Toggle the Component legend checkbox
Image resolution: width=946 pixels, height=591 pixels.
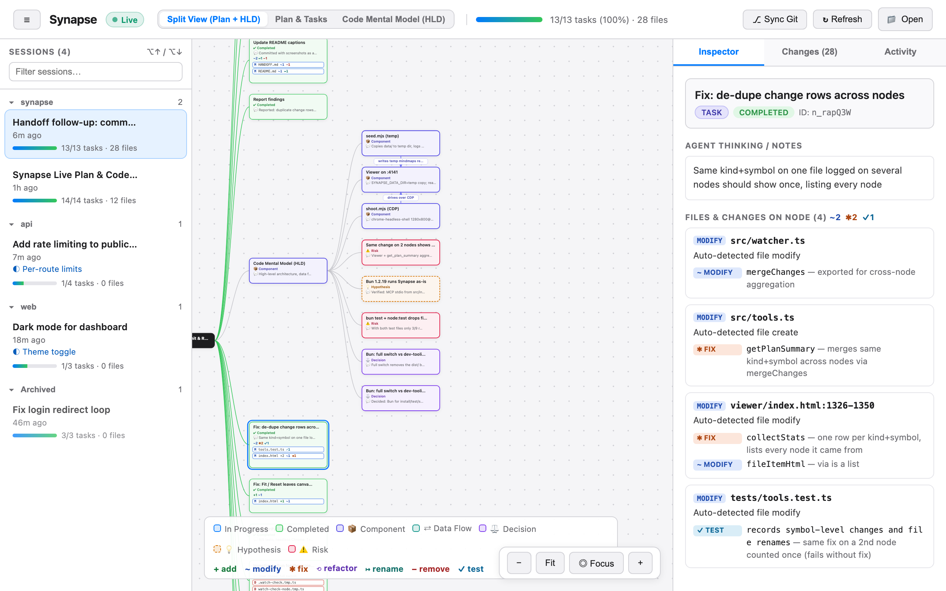pyautogui.click(x=340, y=529)
